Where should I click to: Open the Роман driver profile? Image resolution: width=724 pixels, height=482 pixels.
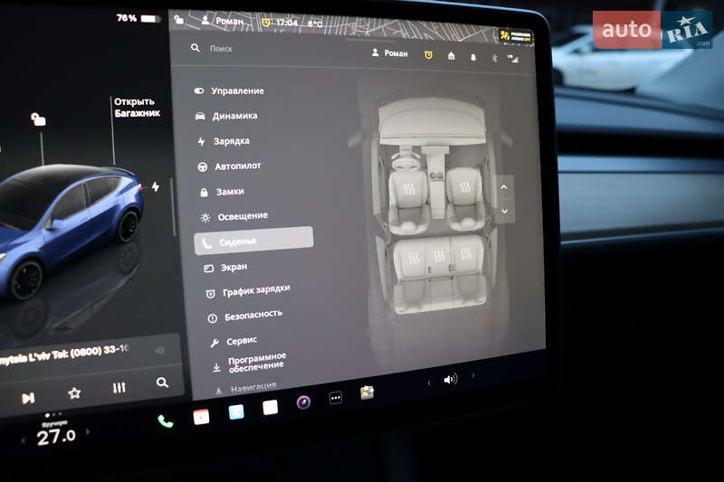tap(389, 53)
